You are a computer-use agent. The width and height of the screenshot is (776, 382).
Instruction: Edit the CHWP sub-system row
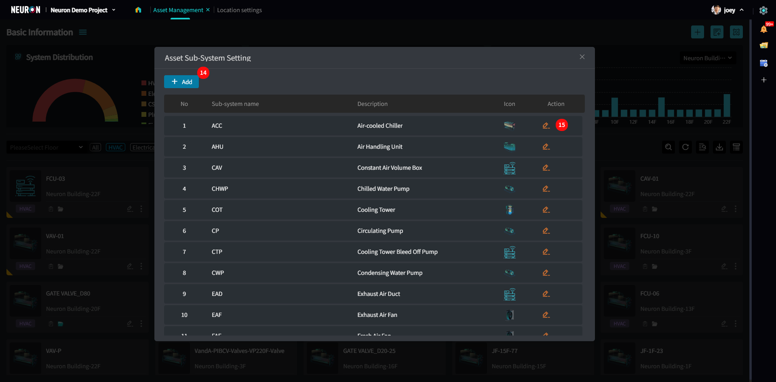(546, 189)
